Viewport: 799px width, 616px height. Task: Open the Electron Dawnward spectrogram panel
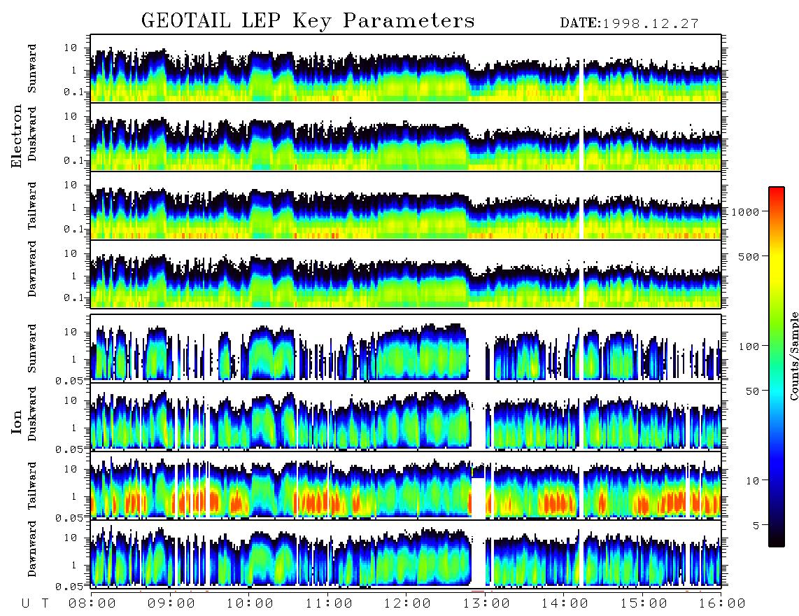pyautogui.click(x=406, y=274)
